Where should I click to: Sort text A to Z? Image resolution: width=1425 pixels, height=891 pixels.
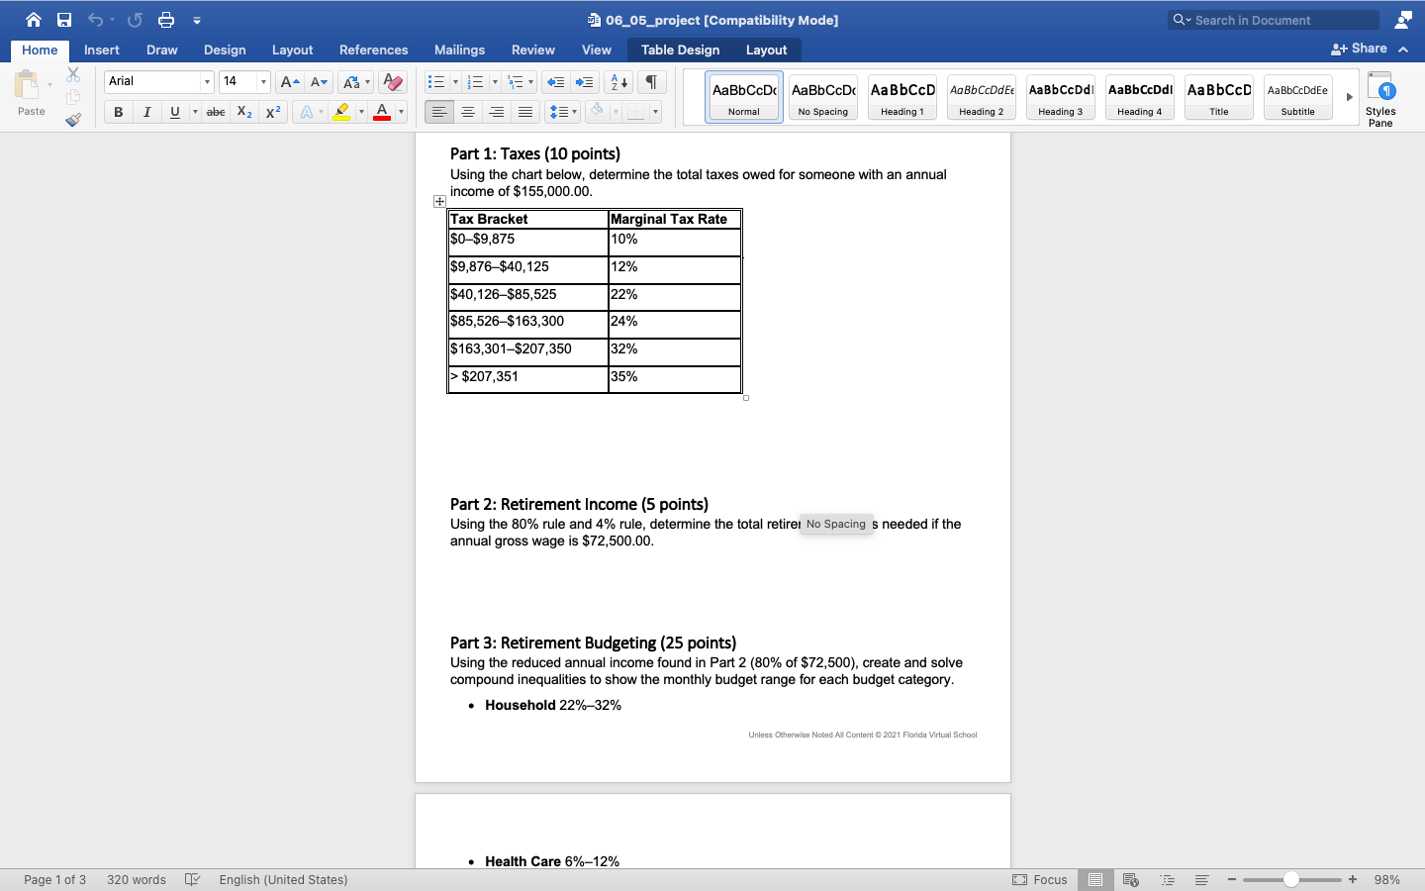(x=618, y=82)
